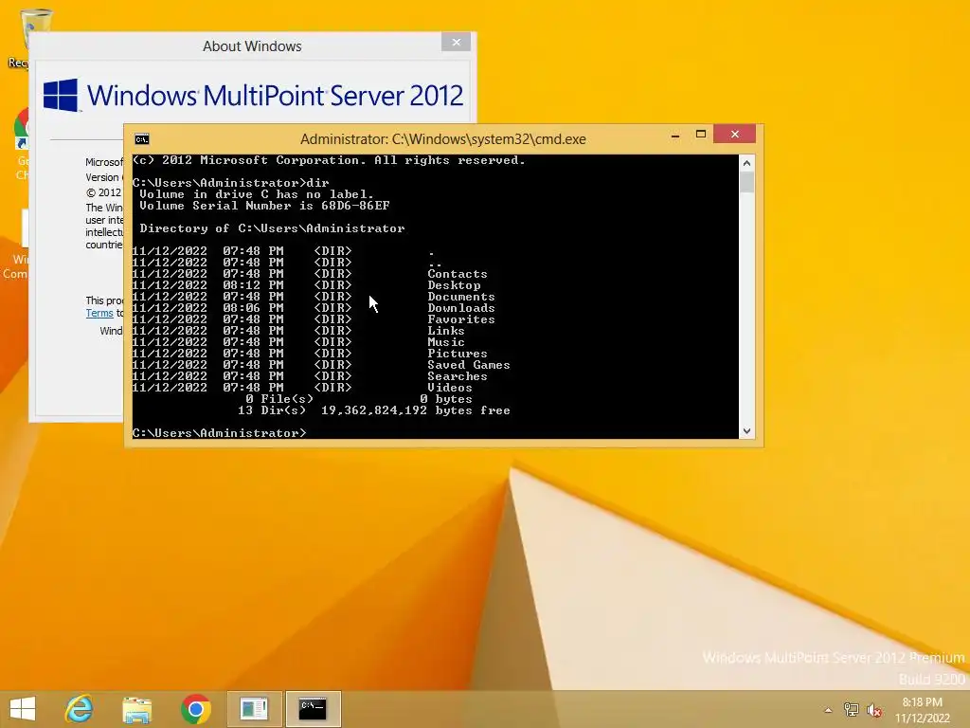Click the "Searches" directory entry
Viewport: 970px width, 728px height.
click(x=458, y=376)
